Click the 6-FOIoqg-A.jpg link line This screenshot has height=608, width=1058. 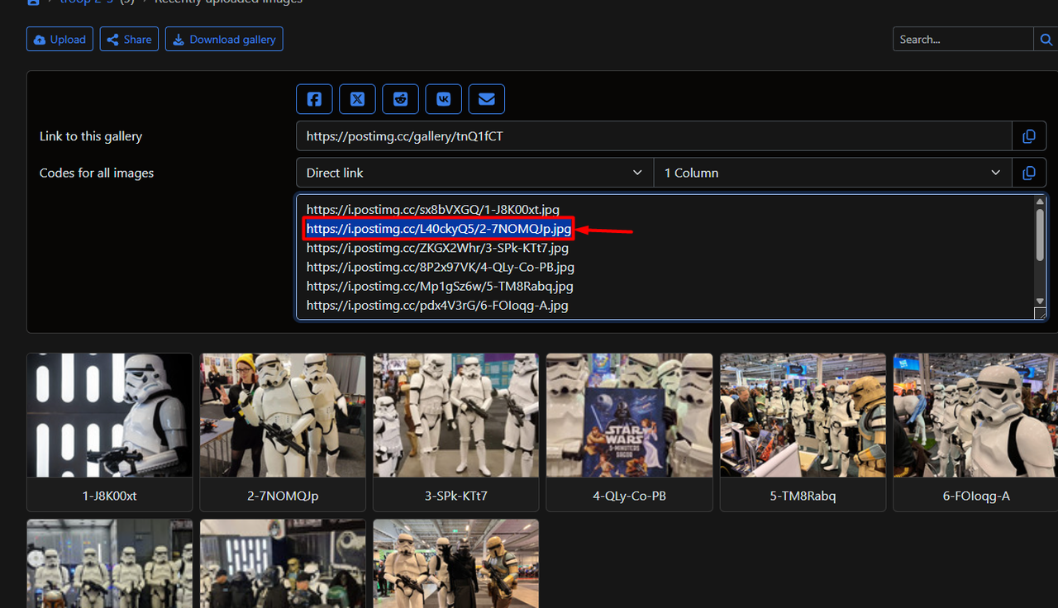[x=437, y=305]
